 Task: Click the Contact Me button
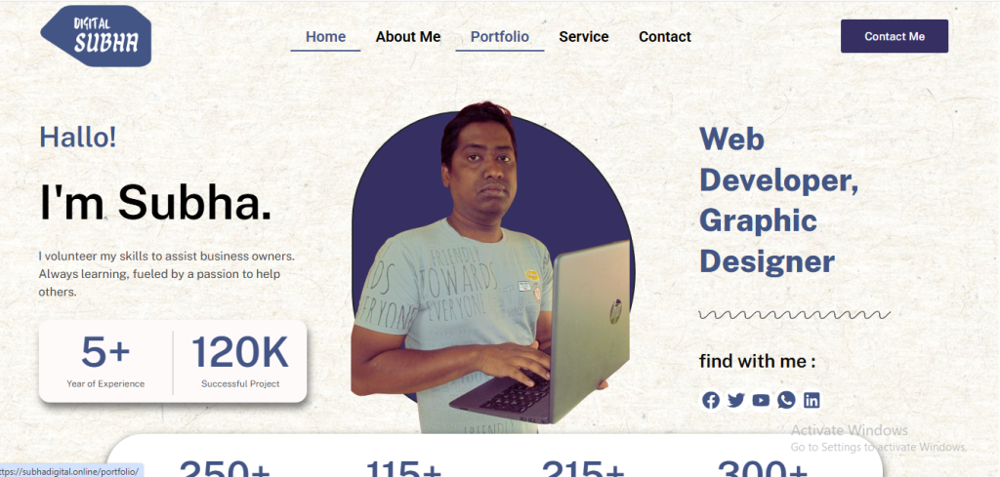coord(895,36)
